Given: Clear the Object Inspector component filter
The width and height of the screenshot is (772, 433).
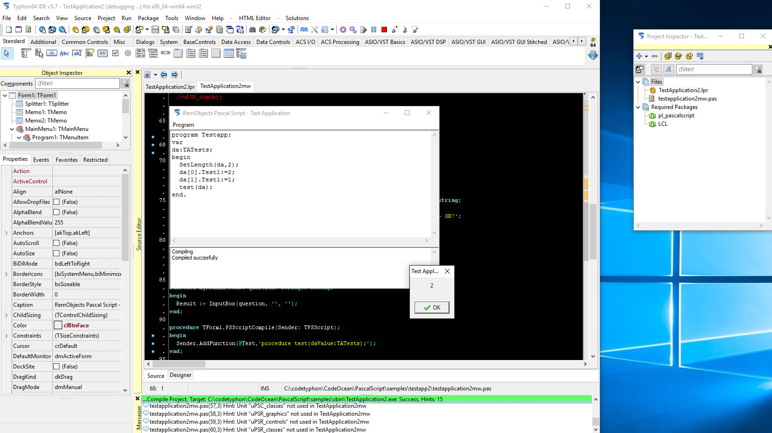Looking at the screenshot, I should [x=125, y=84].
